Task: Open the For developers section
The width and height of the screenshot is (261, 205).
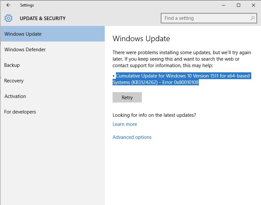Action: (53, 112)
